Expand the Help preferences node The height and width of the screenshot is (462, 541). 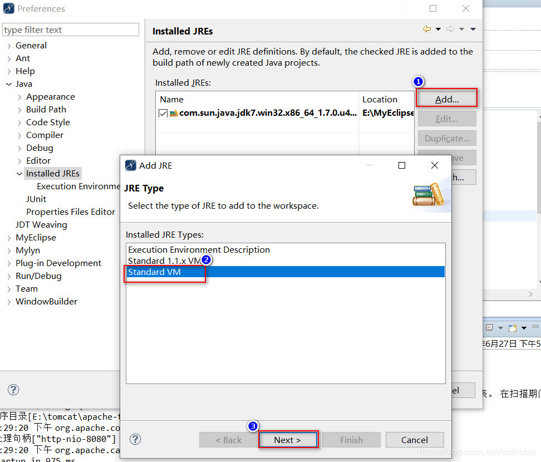9,71
